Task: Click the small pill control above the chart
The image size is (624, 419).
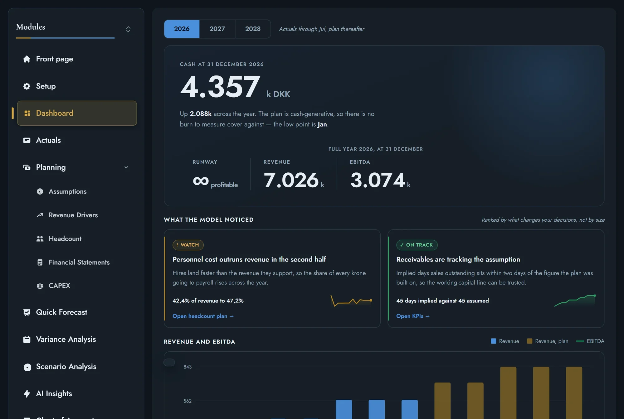Action: [169, 362]
